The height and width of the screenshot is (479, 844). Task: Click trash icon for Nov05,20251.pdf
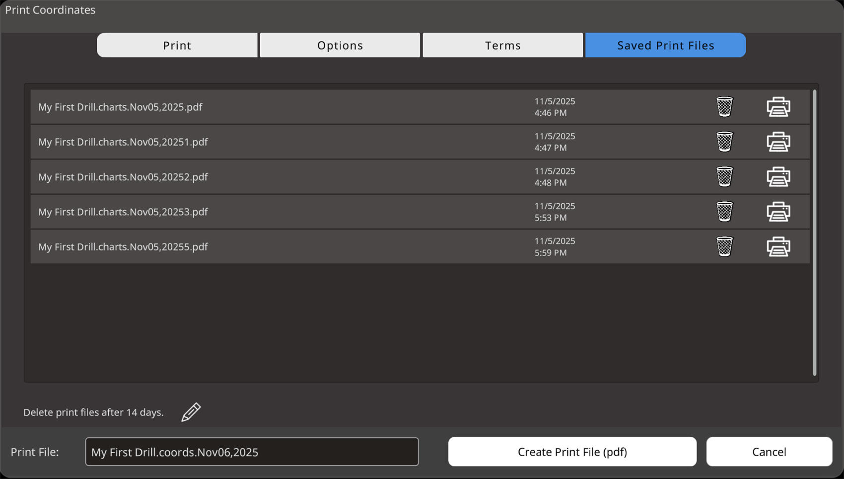[724, 142]
